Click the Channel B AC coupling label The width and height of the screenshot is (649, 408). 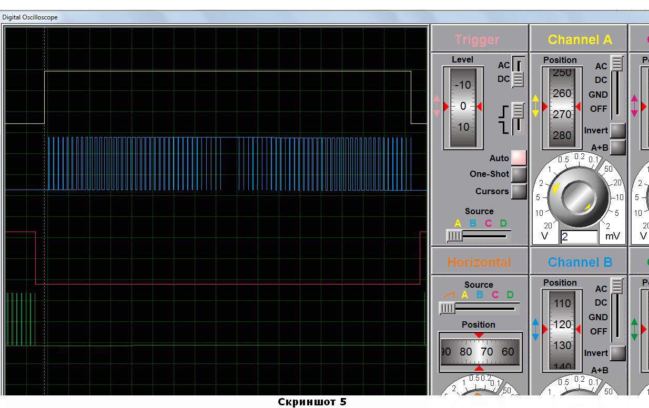click(x=601, y=289)
